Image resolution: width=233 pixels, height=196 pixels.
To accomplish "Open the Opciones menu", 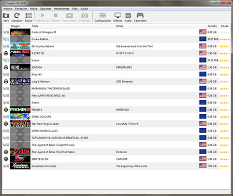I will click(46, 9).
